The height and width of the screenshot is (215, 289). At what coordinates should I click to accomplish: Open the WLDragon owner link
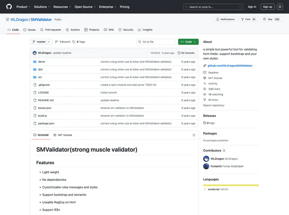(x=19, y=20)
